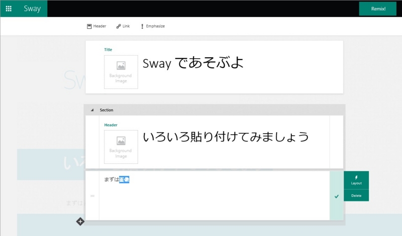Apply Header style from toolbar
This screenshot has width=402, height=236.
pyautogui.click(x=96, y=26)
